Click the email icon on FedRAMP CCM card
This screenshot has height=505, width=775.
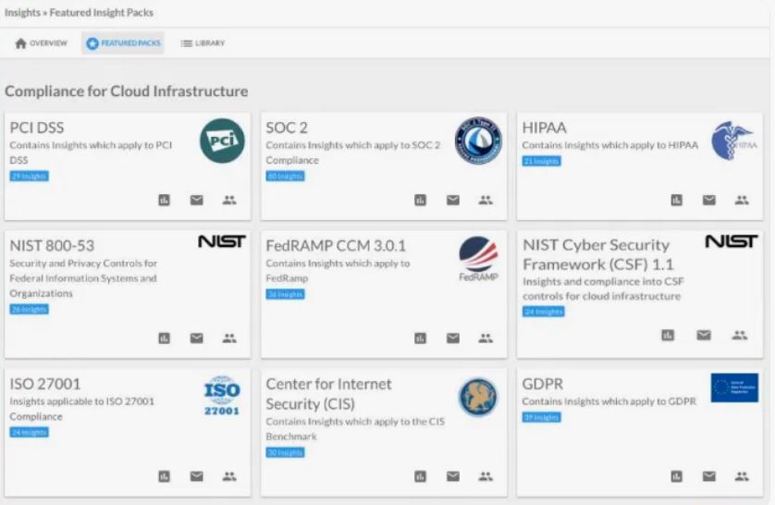click(453, 338)
